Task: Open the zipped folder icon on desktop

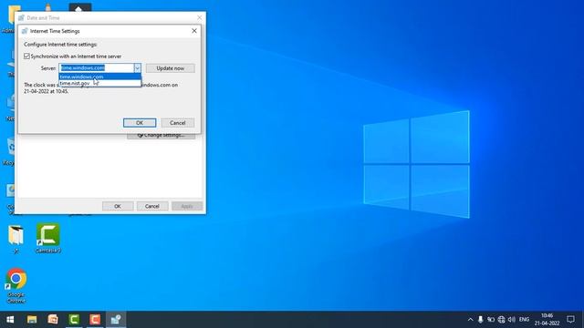Action: tap(16, 239)
